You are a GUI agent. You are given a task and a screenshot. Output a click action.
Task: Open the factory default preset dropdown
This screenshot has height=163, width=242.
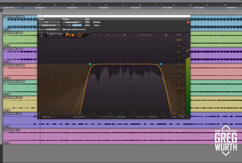pyautogui.click(x=73, y=22)
